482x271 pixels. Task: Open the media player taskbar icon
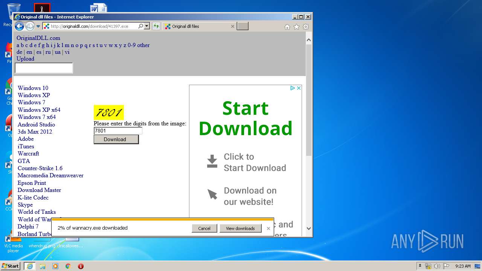(x=55, y=266)
